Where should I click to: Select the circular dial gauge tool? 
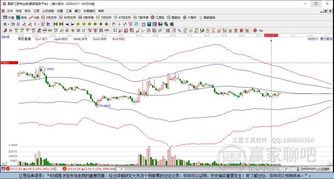click(x=44, y=31)
